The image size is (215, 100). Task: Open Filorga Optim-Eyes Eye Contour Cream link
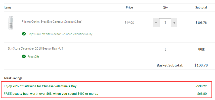point(52,22)
